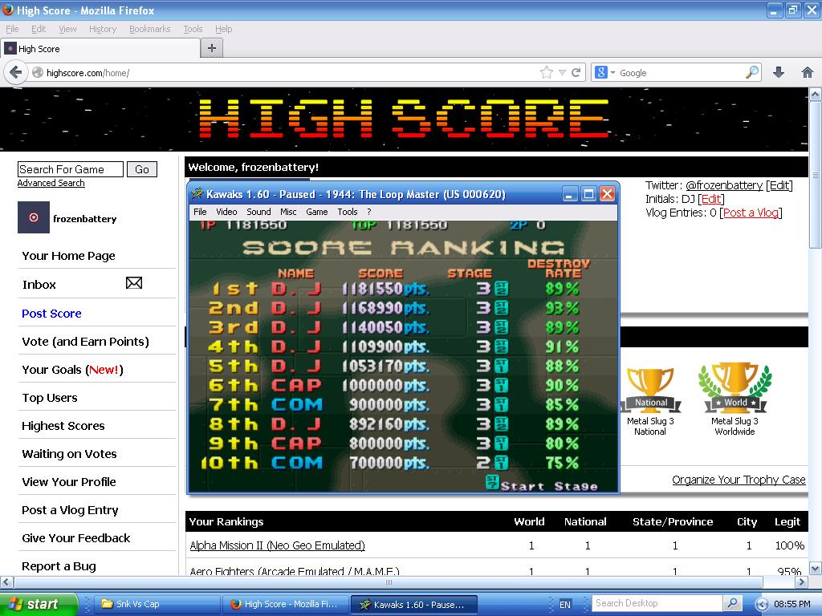Click the Windows Start button

[x=39, y=604]
